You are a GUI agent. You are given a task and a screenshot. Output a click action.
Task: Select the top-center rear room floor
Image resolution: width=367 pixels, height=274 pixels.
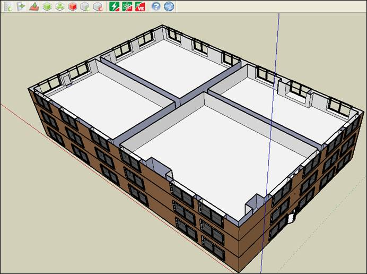pyautogui.click(x=170, y=66)
